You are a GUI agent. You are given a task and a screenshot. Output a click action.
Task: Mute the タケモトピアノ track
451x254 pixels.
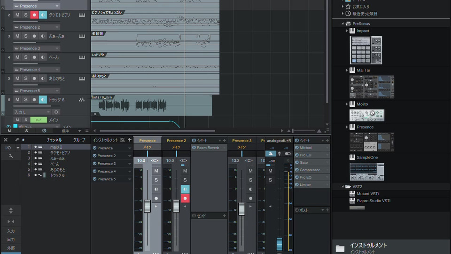17,15
